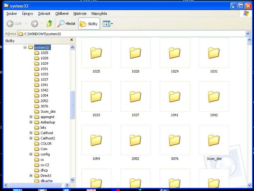254x191 pixels.
Task: Open Hledat search tool
Action: (67, 24)
